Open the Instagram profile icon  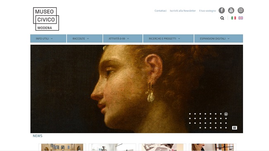pyautogui.click(x=241, y=10)
